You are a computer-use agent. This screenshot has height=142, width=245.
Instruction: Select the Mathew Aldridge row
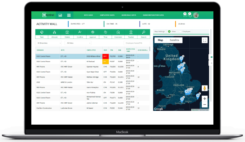point(92,77)
